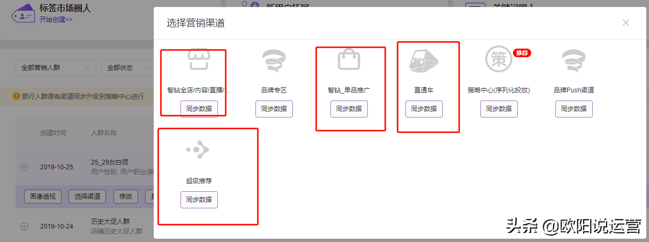Click the 选择渠道 button
649x242 pixels.
87,196
